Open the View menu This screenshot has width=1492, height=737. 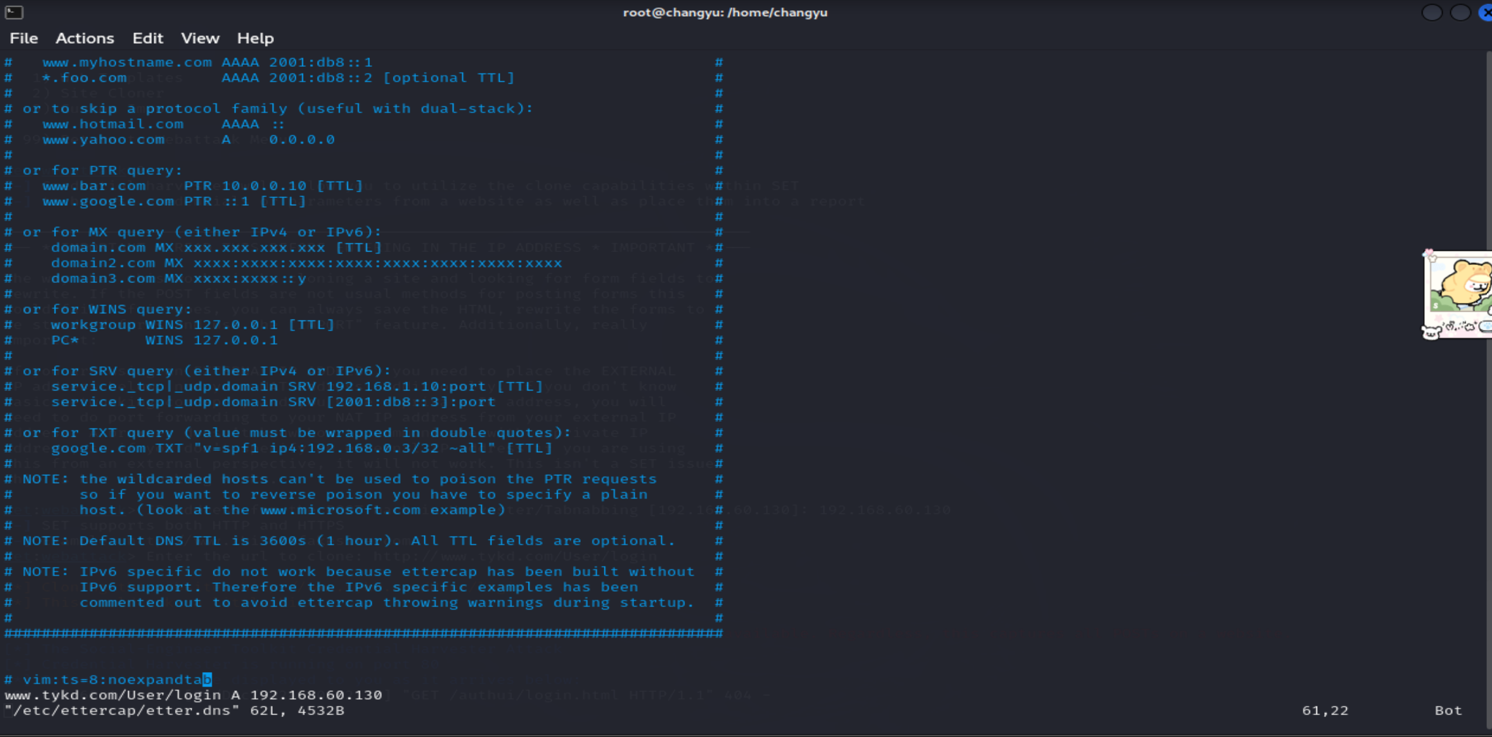point(200,39)
